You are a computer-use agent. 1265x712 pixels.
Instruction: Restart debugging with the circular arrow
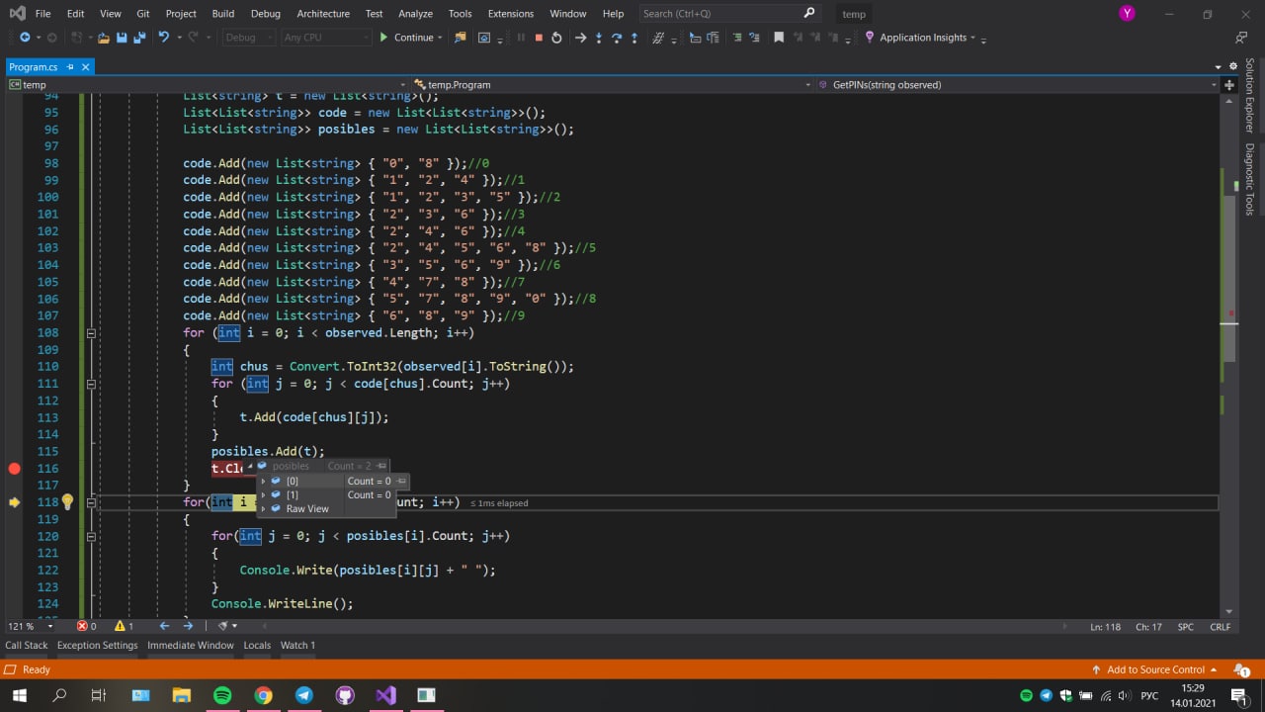coord(556,38)
